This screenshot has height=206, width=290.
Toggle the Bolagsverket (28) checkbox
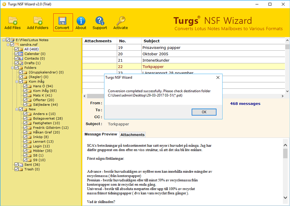point(25,118)
